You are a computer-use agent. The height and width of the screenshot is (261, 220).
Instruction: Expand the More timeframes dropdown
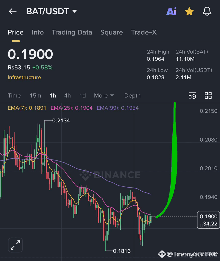pyautogui.click(x=104, y=95)
